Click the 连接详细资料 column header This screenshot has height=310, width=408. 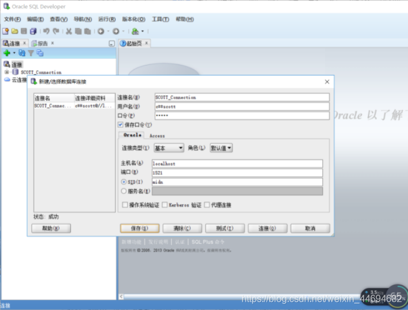94,98
